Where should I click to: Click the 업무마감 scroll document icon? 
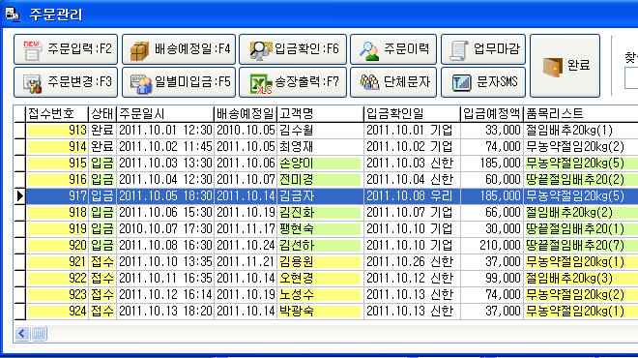pyautogui.click(x=458, y=50)
